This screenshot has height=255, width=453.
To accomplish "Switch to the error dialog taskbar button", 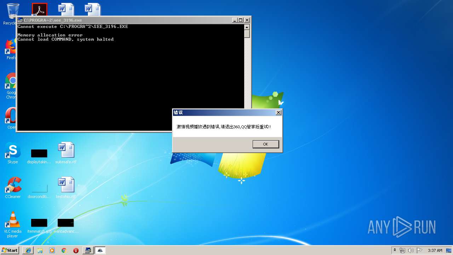I will [100, 250].
